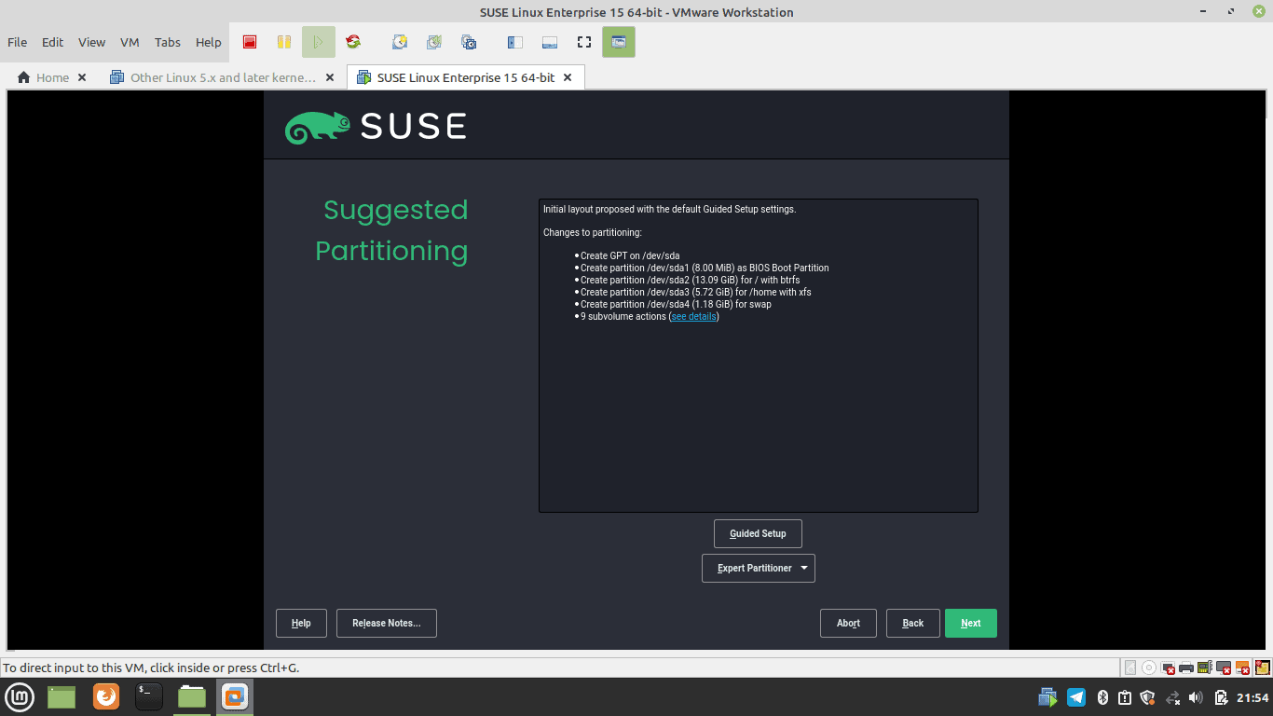The width and height of the screenshot is (1273, 716).
Task: Close the Other Linux 5.x tab
Action: tap(330, 77)
